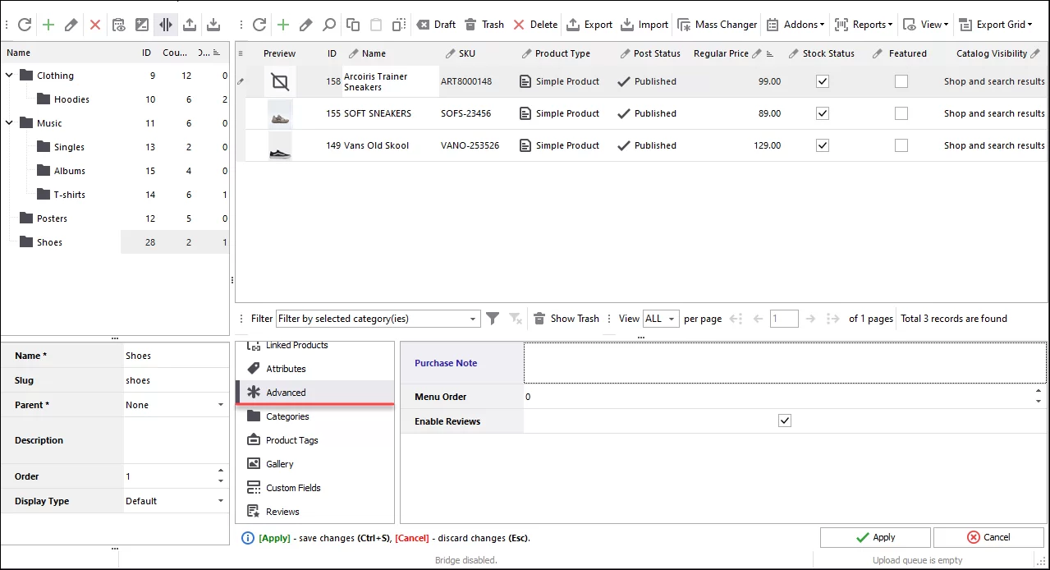Screen dimensions: 1050x570
Task: Open the search magnifier in the product toolbar
Action: (x=328, y=25)
